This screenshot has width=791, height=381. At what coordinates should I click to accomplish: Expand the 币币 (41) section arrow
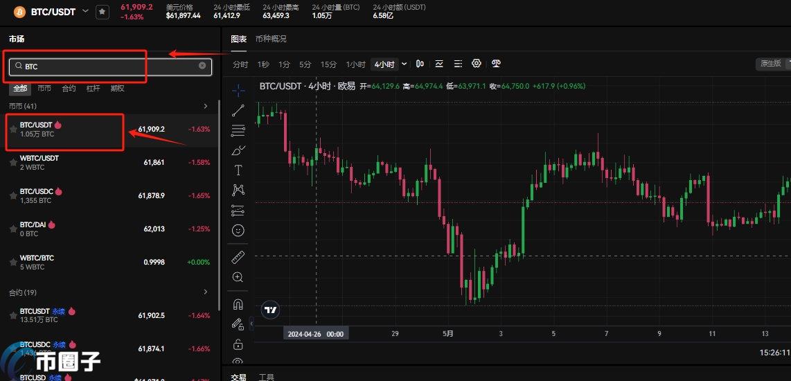(x=205, y=106)
